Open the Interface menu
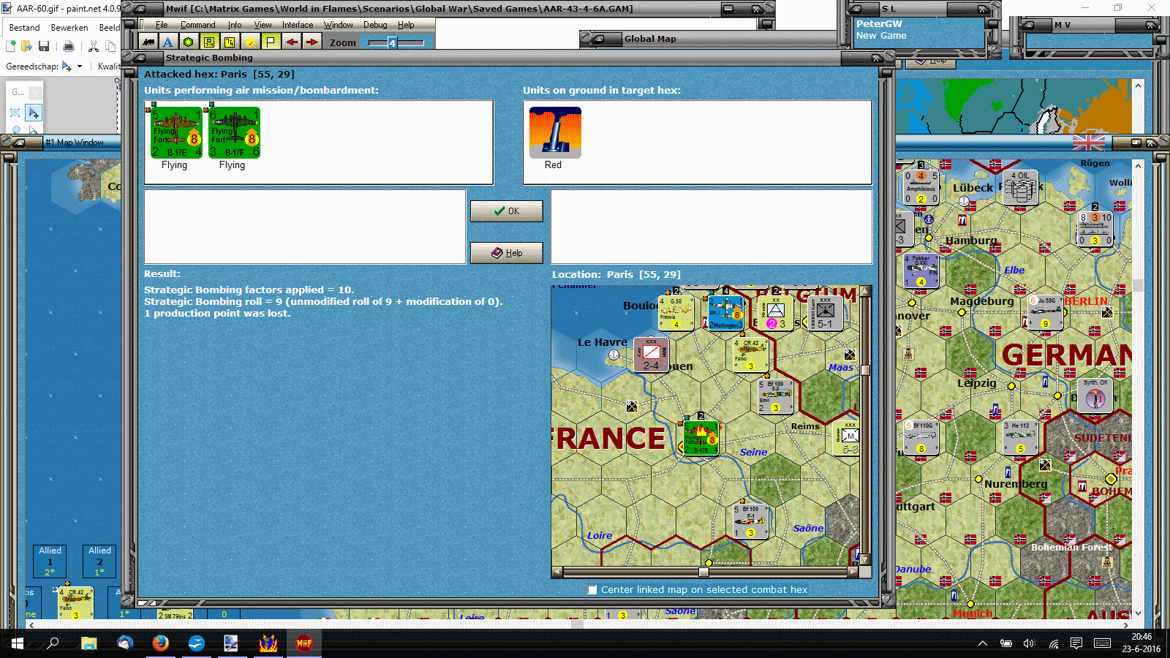Screen dimensions: 1170x658 pos(298,25)
